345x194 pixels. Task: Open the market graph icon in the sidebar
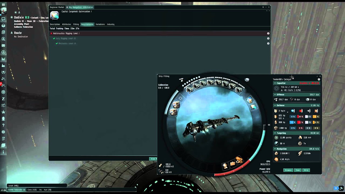pos(3,59)
